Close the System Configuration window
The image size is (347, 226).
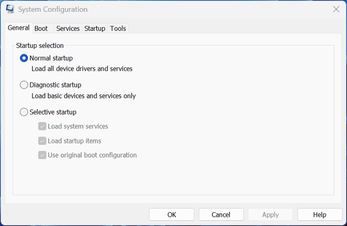click(x=336, y=9)
